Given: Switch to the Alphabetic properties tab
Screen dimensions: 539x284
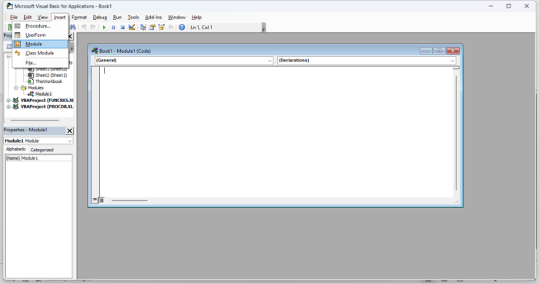Looking at the screenshot, I should (16, 150).
